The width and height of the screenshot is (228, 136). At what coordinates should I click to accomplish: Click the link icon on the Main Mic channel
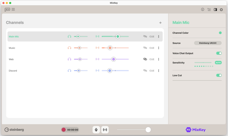(145, 36)
